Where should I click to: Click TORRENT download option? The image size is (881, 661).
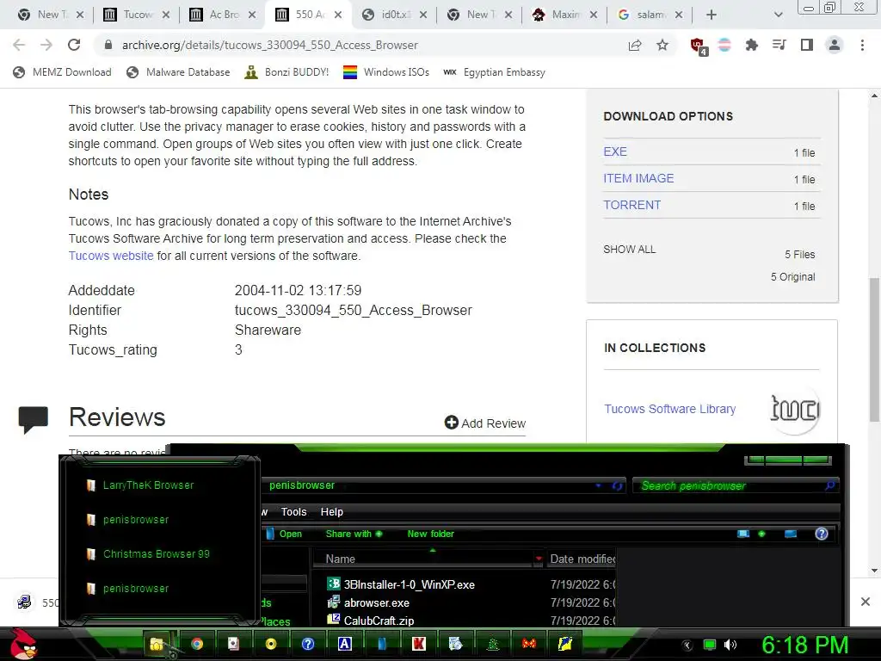(632, 205)
